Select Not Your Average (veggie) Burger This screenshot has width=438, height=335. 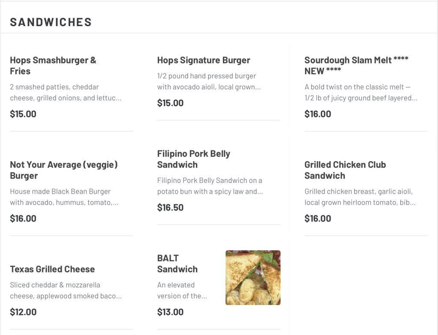(x=64, y=170)
